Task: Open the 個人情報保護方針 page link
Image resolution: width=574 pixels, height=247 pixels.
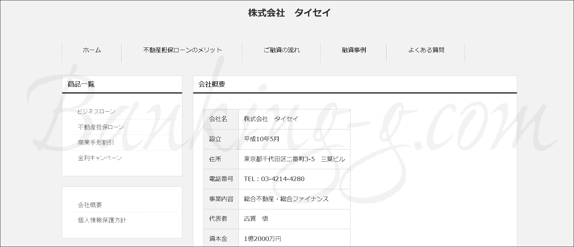Action: (102, 220)
